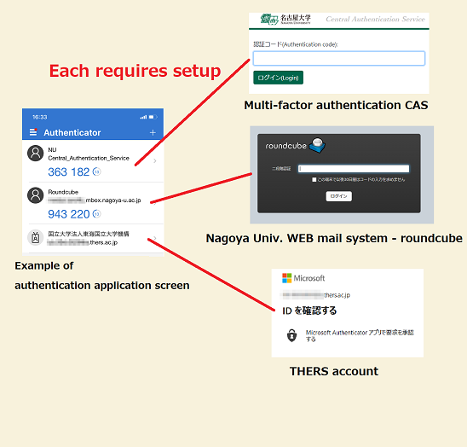Click the roundcube cube logo
The height and width of the screenshot is (447, 467).
(317, 145)
